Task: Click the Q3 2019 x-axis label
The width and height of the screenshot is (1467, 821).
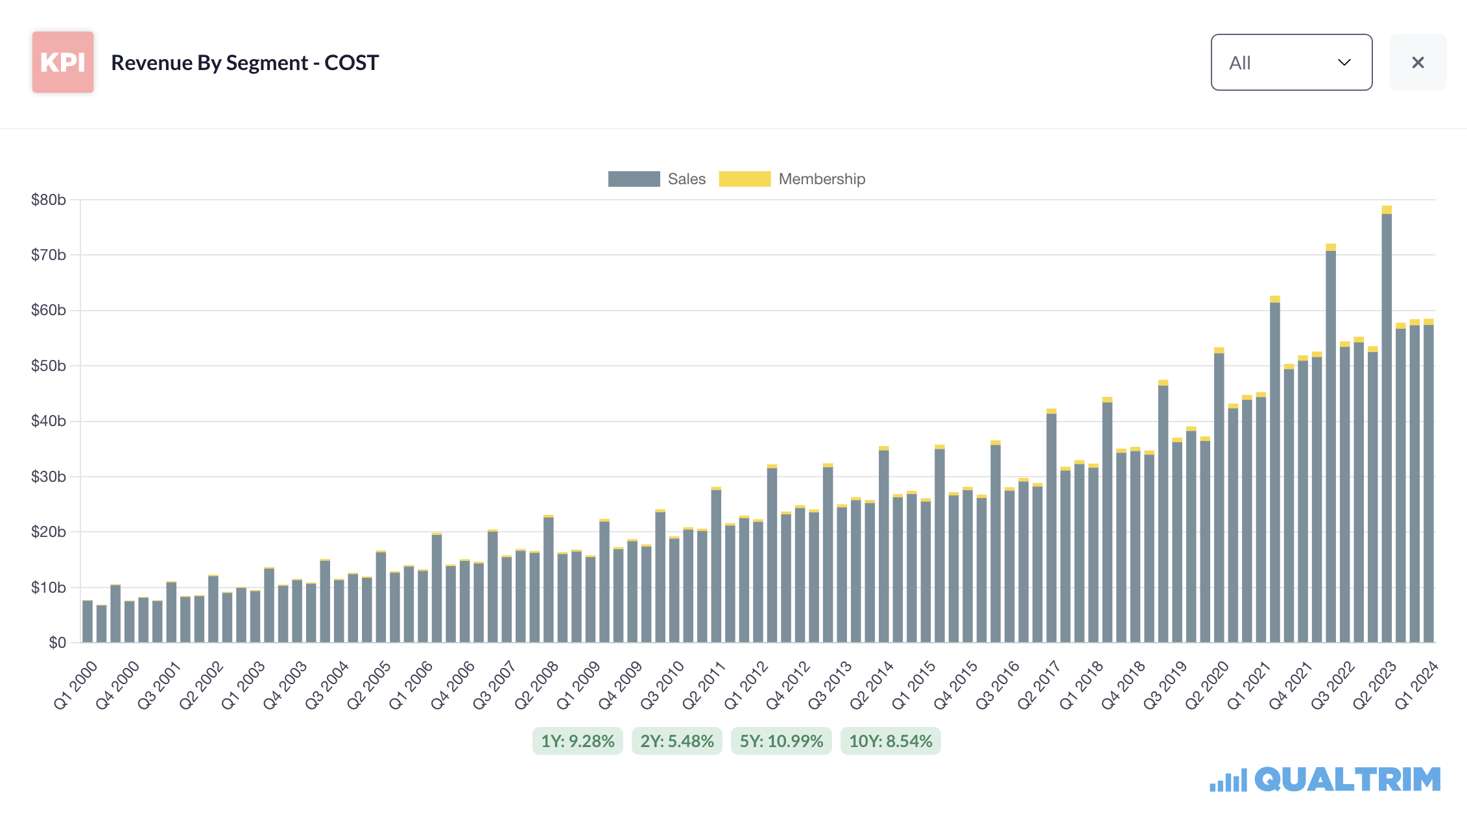Action: [x=1165, y=685]
